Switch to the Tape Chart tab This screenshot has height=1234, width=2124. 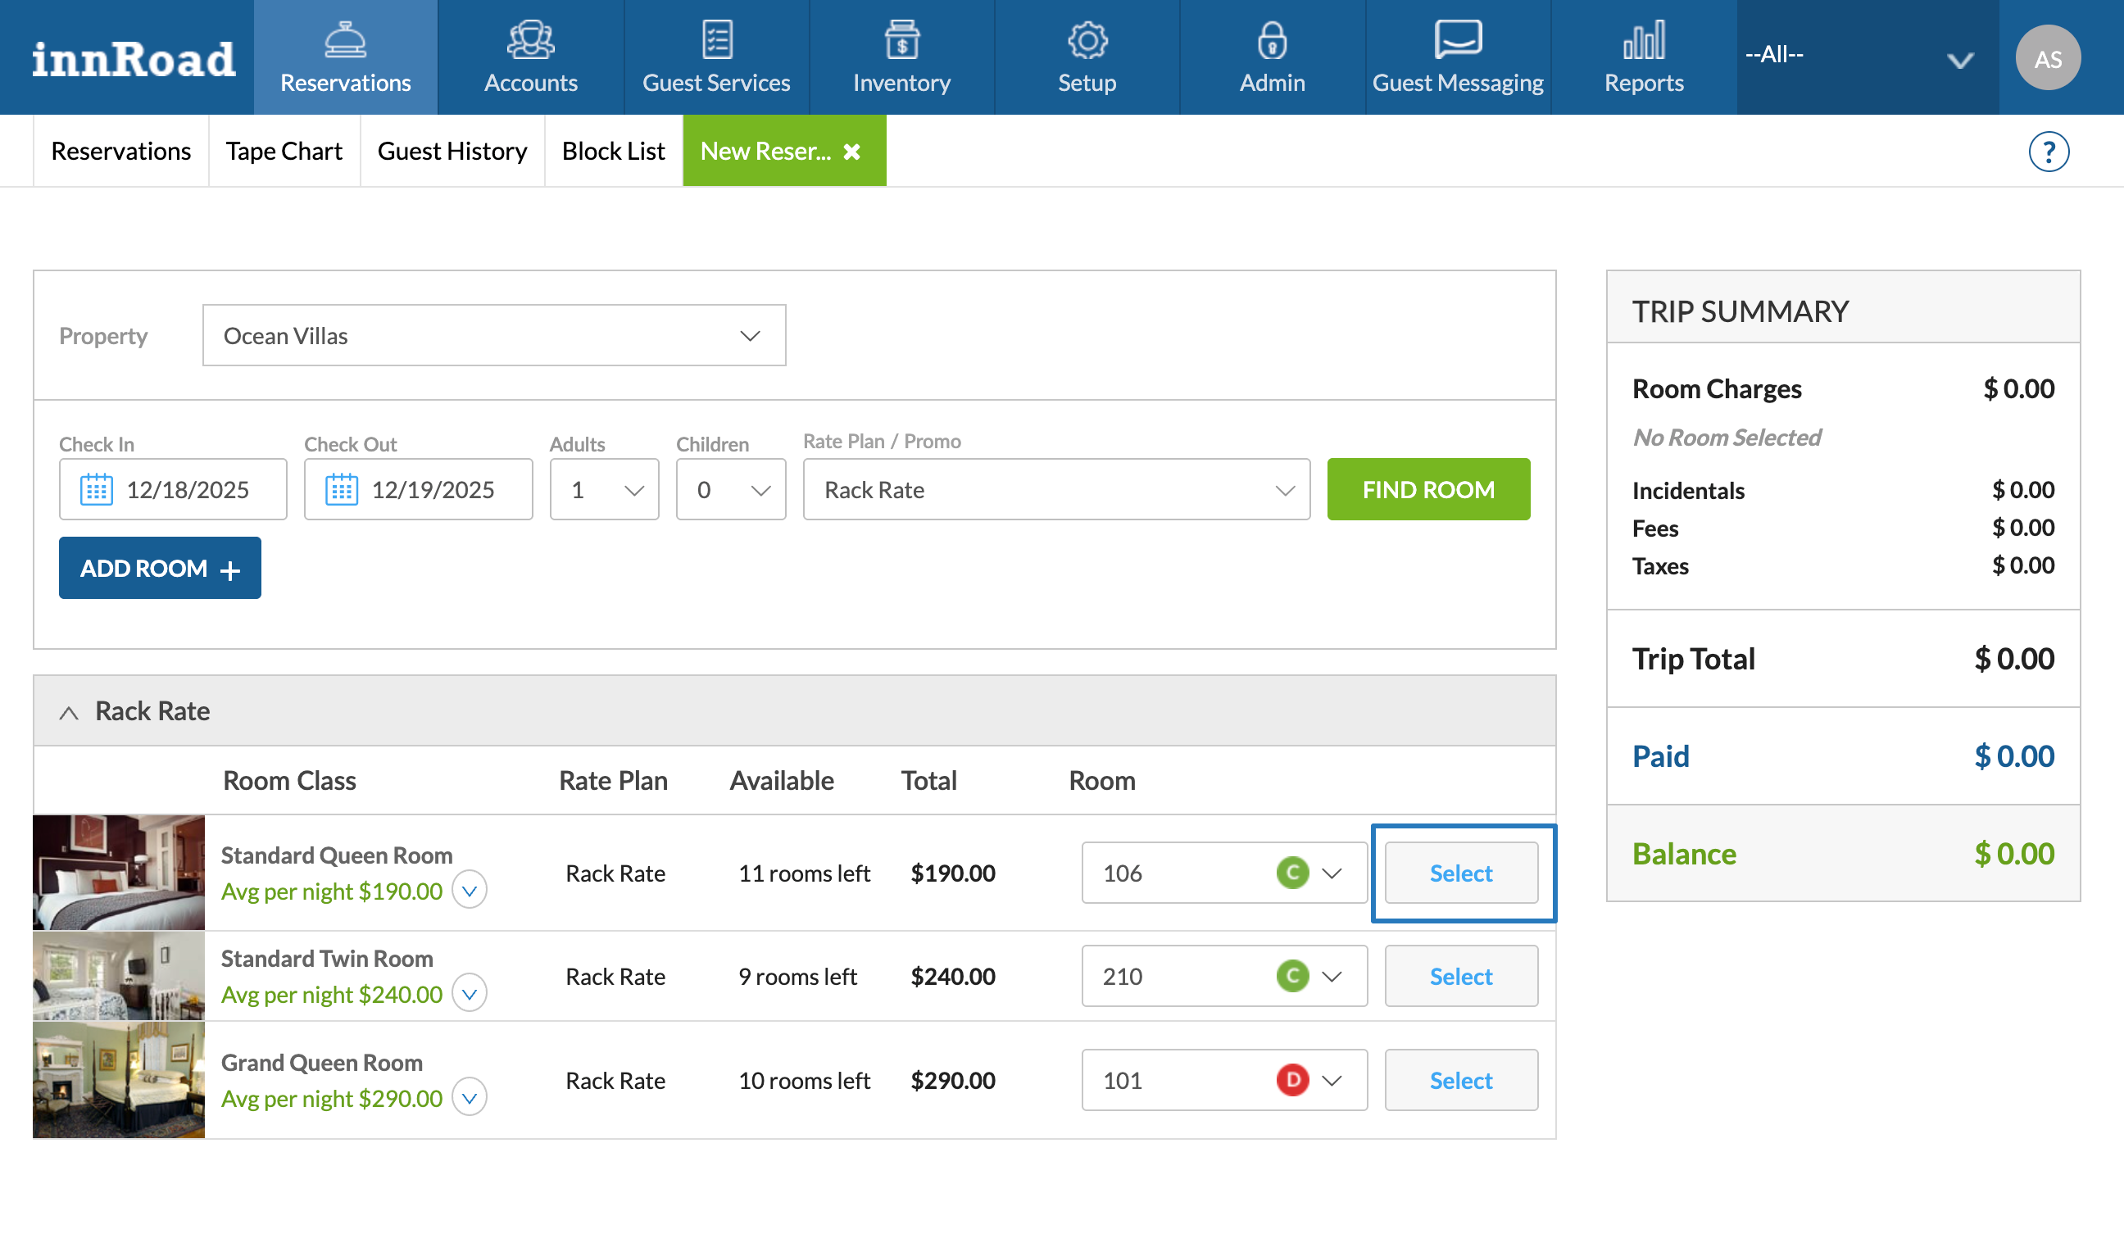tap(284, 152)
